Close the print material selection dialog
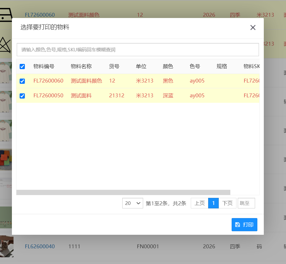The image size is (286, 264). (x=253, y=28)
